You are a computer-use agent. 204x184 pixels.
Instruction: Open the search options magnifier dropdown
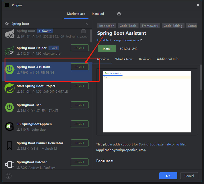pyautogui.click(x=7, y=24)
